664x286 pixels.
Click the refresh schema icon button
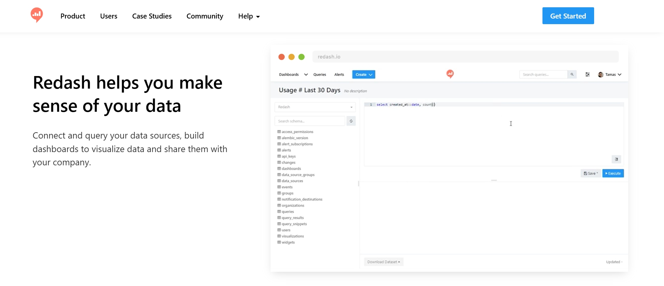351,121
